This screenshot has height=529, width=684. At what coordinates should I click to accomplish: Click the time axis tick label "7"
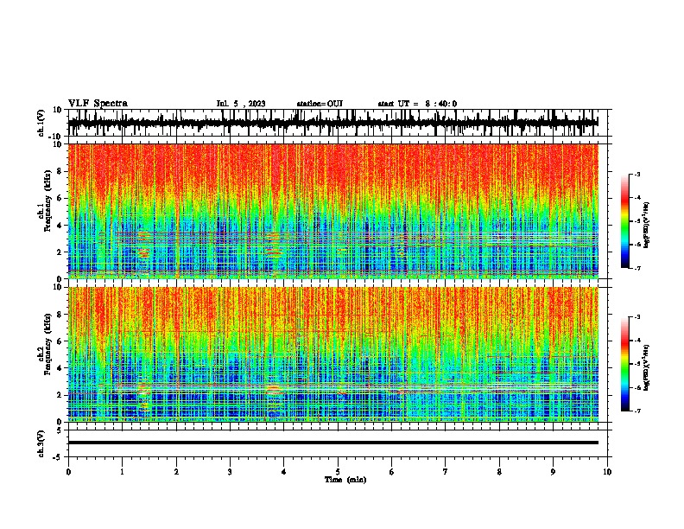click(x=446, y=472)
